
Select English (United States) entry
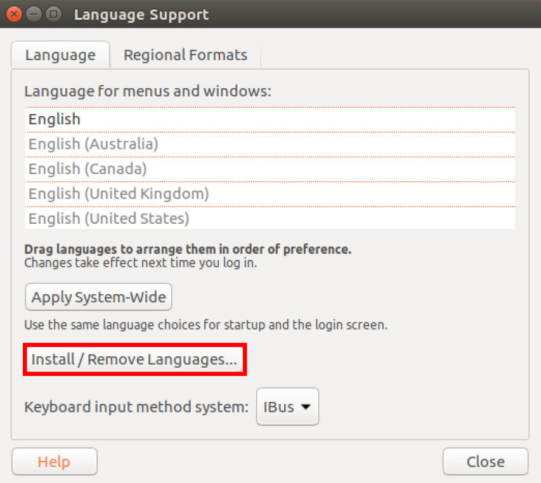pos(109,219)
